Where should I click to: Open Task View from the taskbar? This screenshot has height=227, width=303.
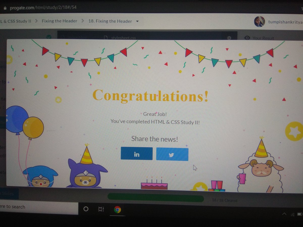(101, 209)
